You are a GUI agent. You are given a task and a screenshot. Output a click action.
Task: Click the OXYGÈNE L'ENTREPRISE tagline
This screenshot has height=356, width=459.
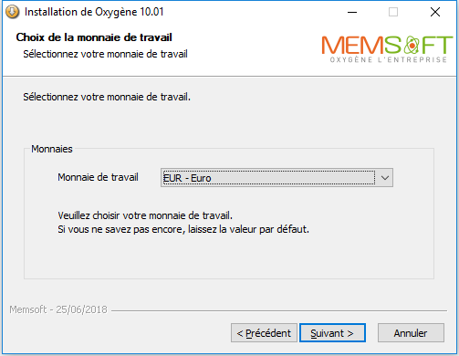(389, 59)
